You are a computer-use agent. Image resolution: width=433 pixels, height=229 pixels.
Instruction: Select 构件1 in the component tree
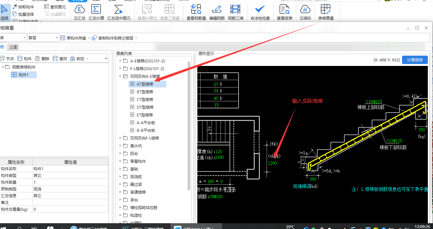tap(24, 75)
